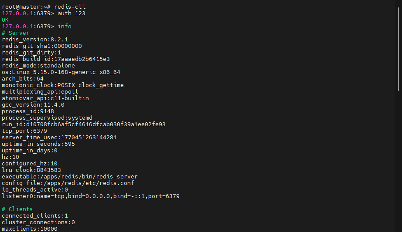This screenshot has width=402, height=232.
Task: Click the gcc_version:11.4.0 line
Action: coord(33,104)
